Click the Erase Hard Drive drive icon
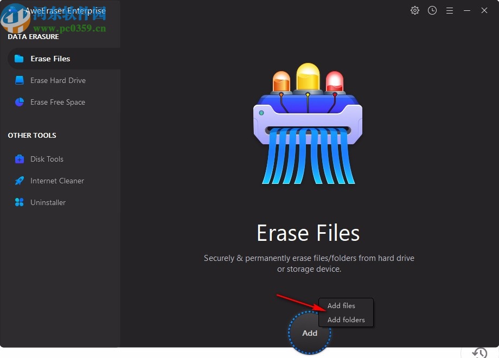This screenshot has height=358, width=499. pos(18,80)
